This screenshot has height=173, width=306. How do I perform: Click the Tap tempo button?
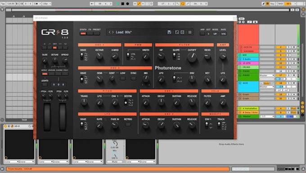[x=3, y=4]
